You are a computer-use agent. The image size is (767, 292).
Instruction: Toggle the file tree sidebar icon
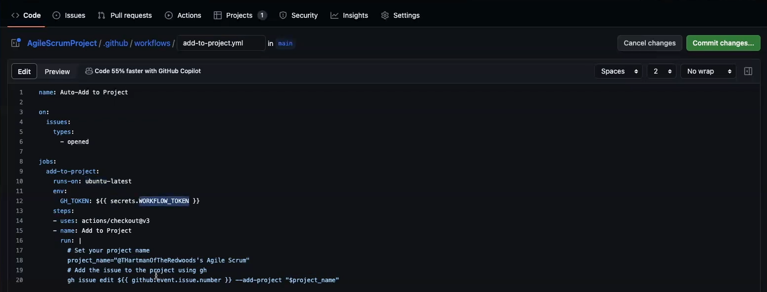pyautogui.click(x=16, y=43)
